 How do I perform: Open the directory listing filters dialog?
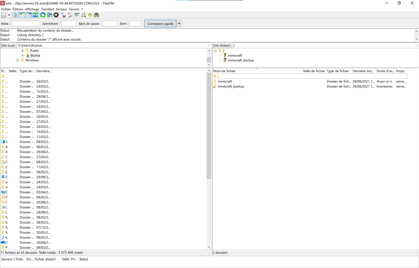point(77,15)
